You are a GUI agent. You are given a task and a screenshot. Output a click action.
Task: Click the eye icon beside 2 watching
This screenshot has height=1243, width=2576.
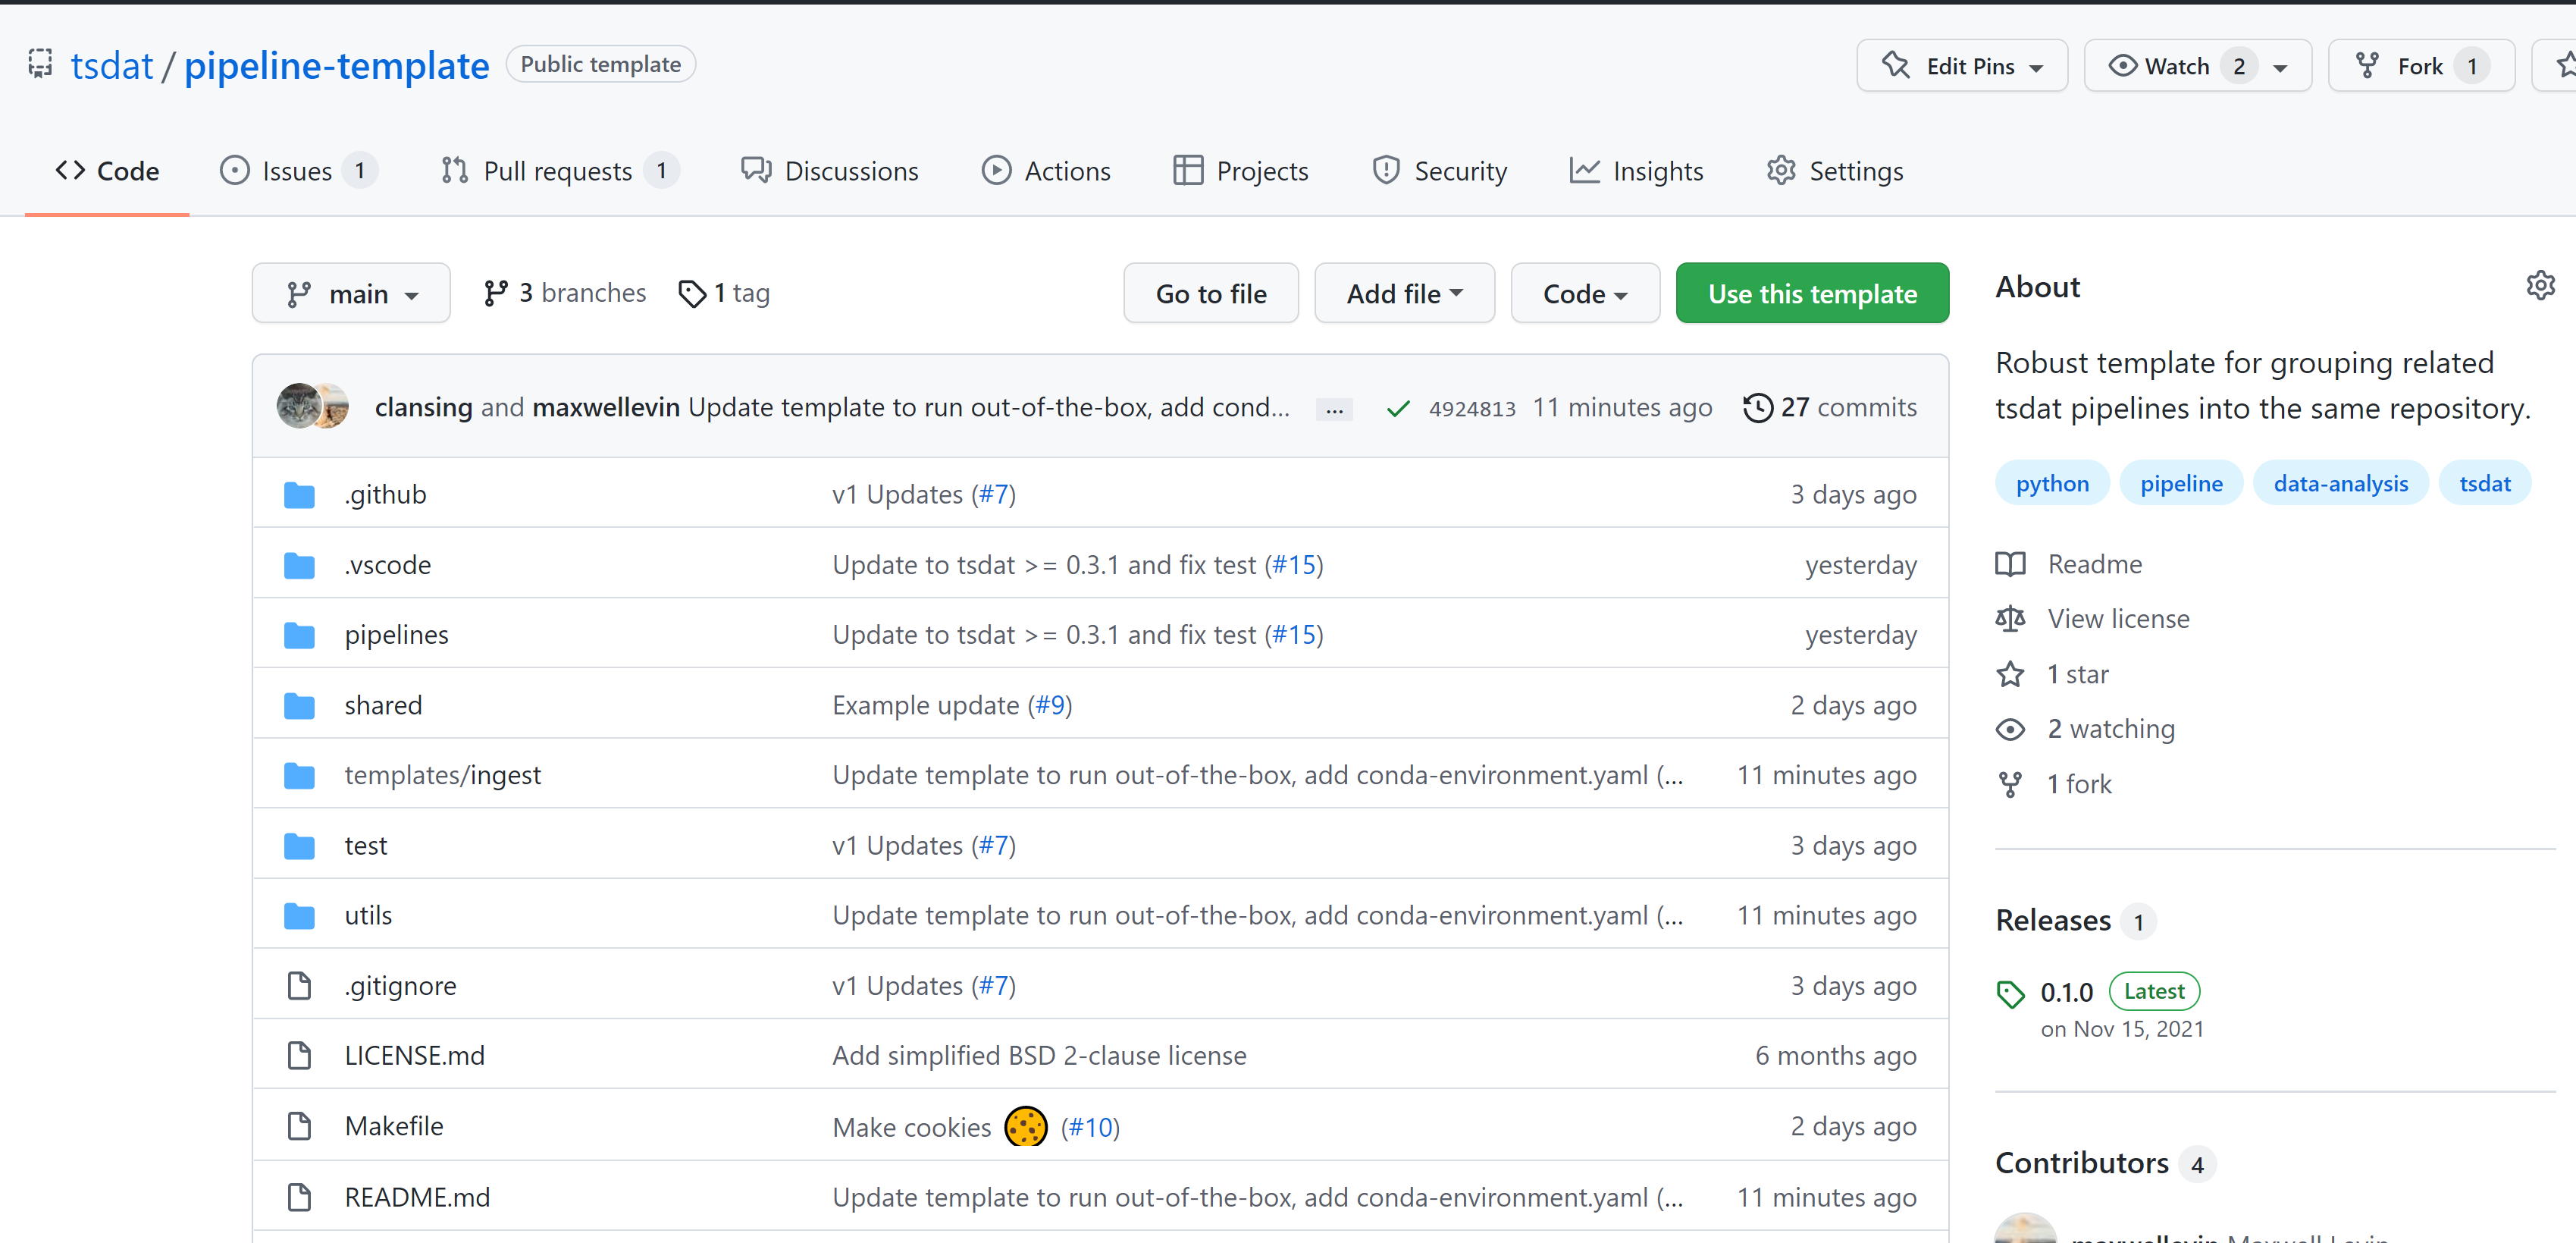click(2010, 729)
